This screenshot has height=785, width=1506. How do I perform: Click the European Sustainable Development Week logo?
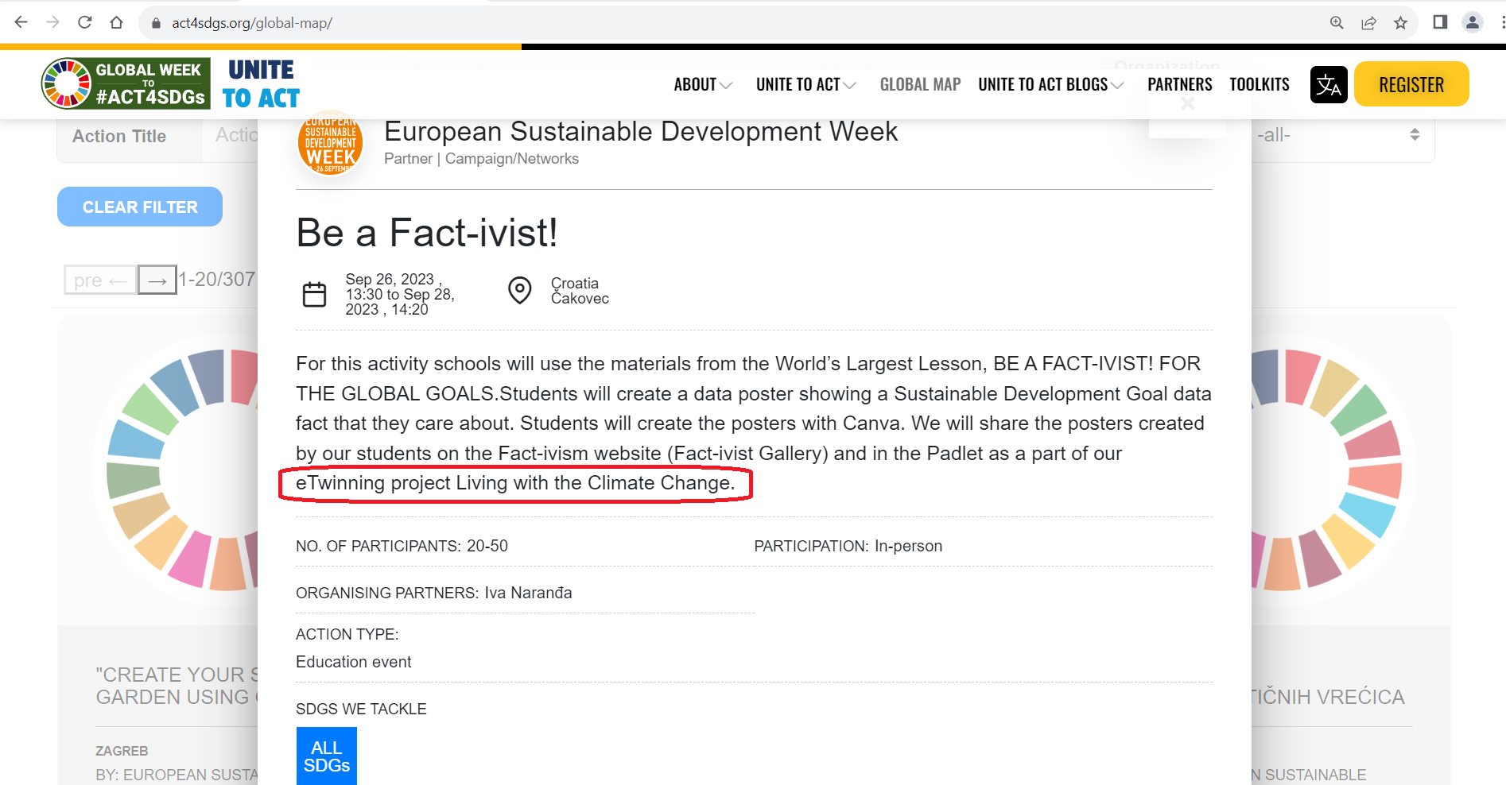[x=330, y=144]
